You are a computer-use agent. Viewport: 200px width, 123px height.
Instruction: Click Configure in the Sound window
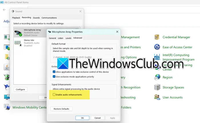click(x=20, y=89)
